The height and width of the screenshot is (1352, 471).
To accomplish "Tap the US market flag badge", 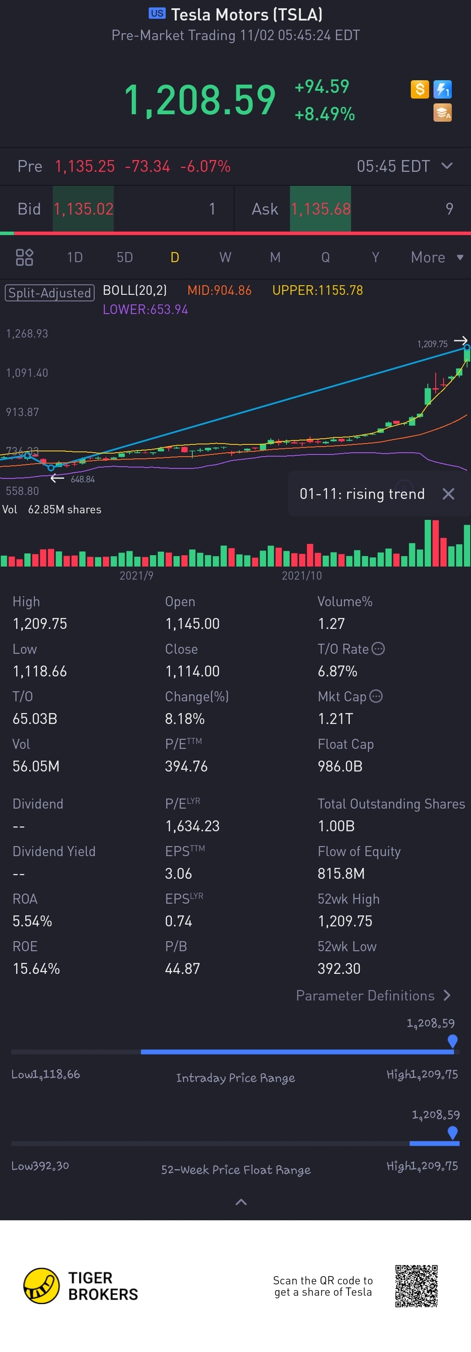I will click(157, 14).
